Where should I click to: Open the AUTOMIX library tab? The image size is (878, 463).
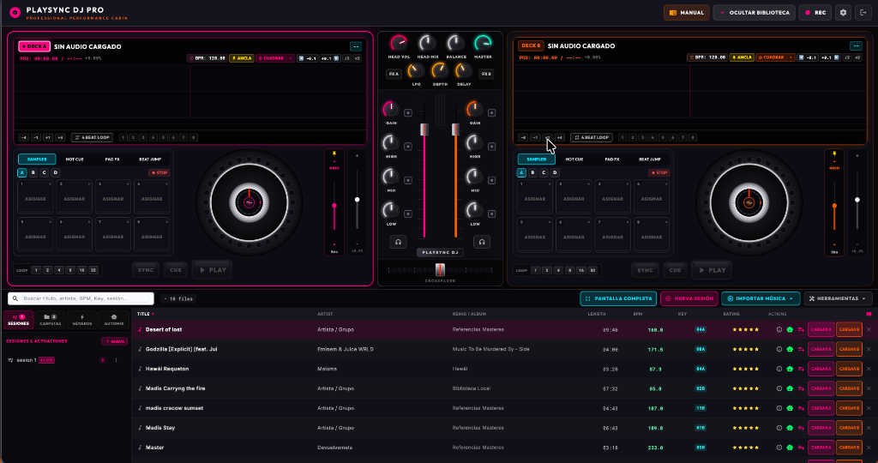pos(114,320)
